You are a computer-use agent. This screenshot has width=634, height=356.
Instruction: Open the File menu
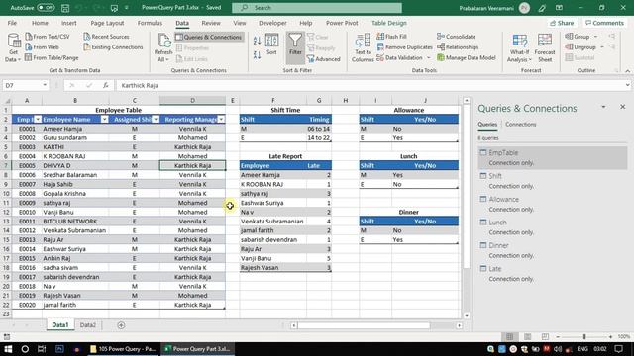pos(12,23)
